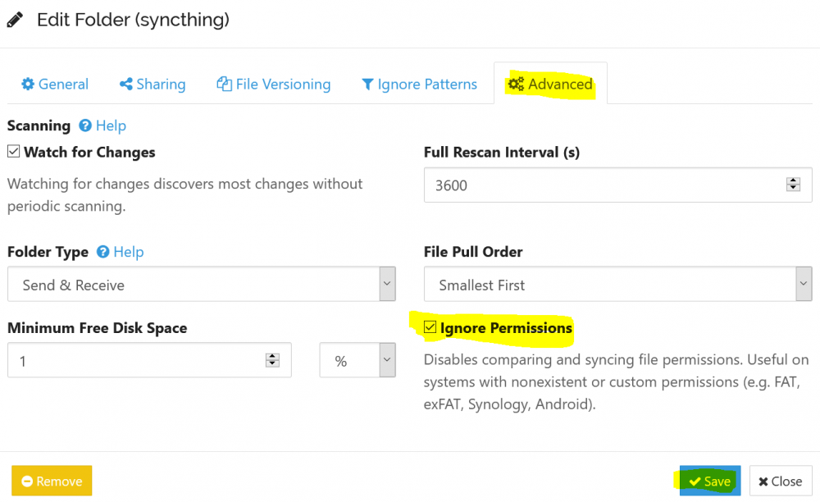Save the folder settings
Image resolution: width=820 pixels, height=502 pixels.
[x=710, y=481]
